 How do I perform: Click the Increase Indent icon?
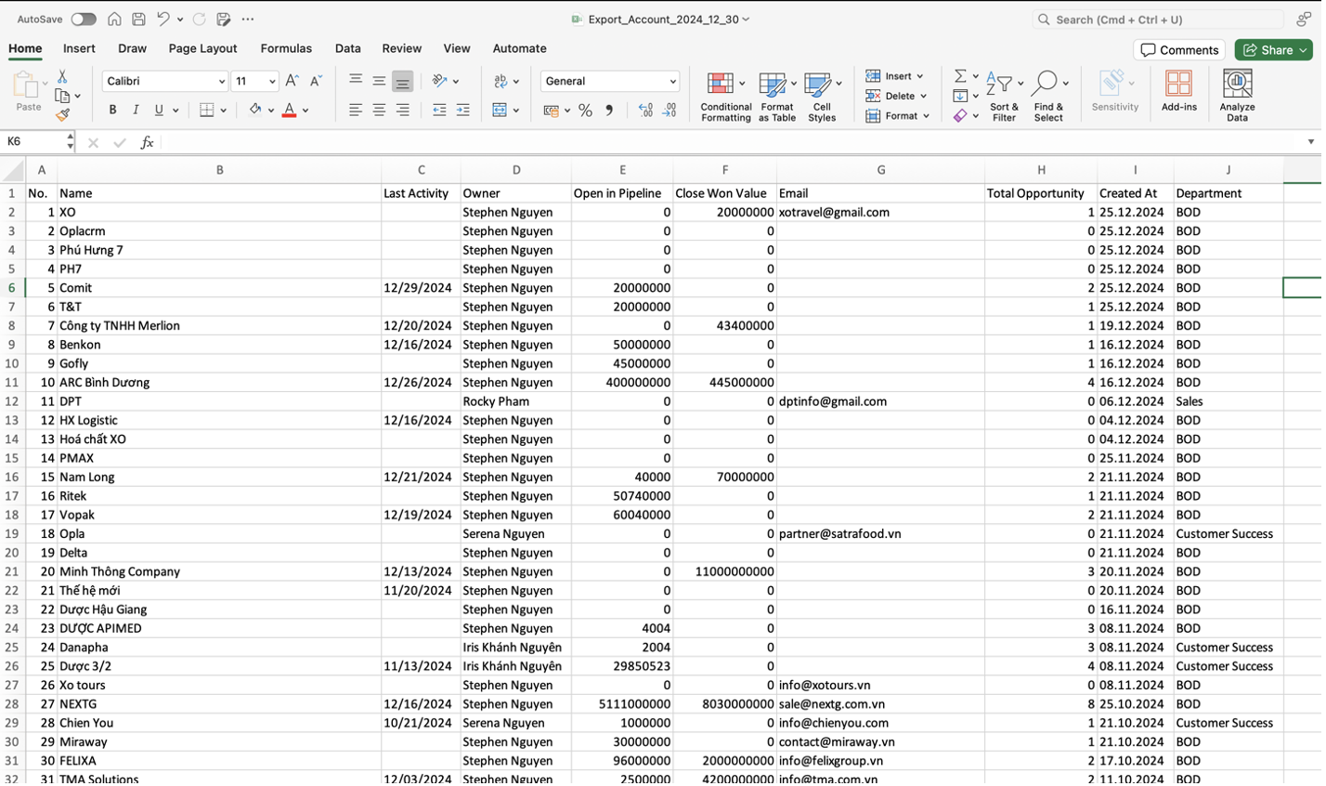pos(463,111)
